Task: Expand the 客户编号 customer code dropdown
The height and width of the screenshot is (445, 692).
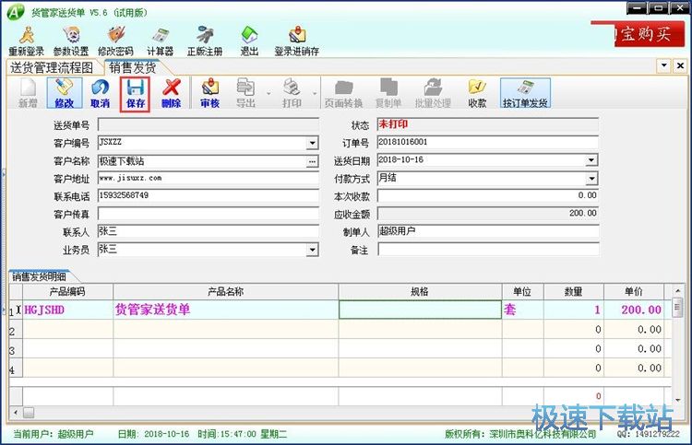Action: pyautogui.click(x=312, y=143)
